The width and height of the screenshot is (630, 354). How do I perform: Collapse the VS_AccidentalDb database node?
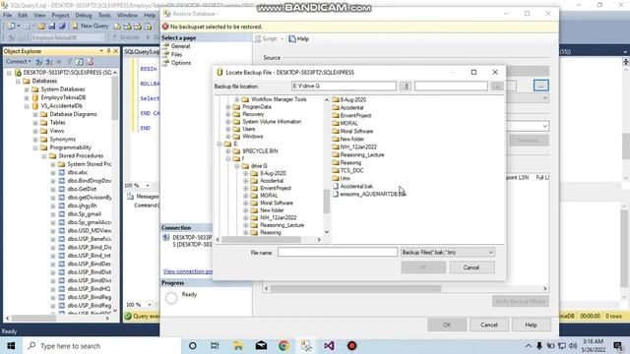click(27, 106)
